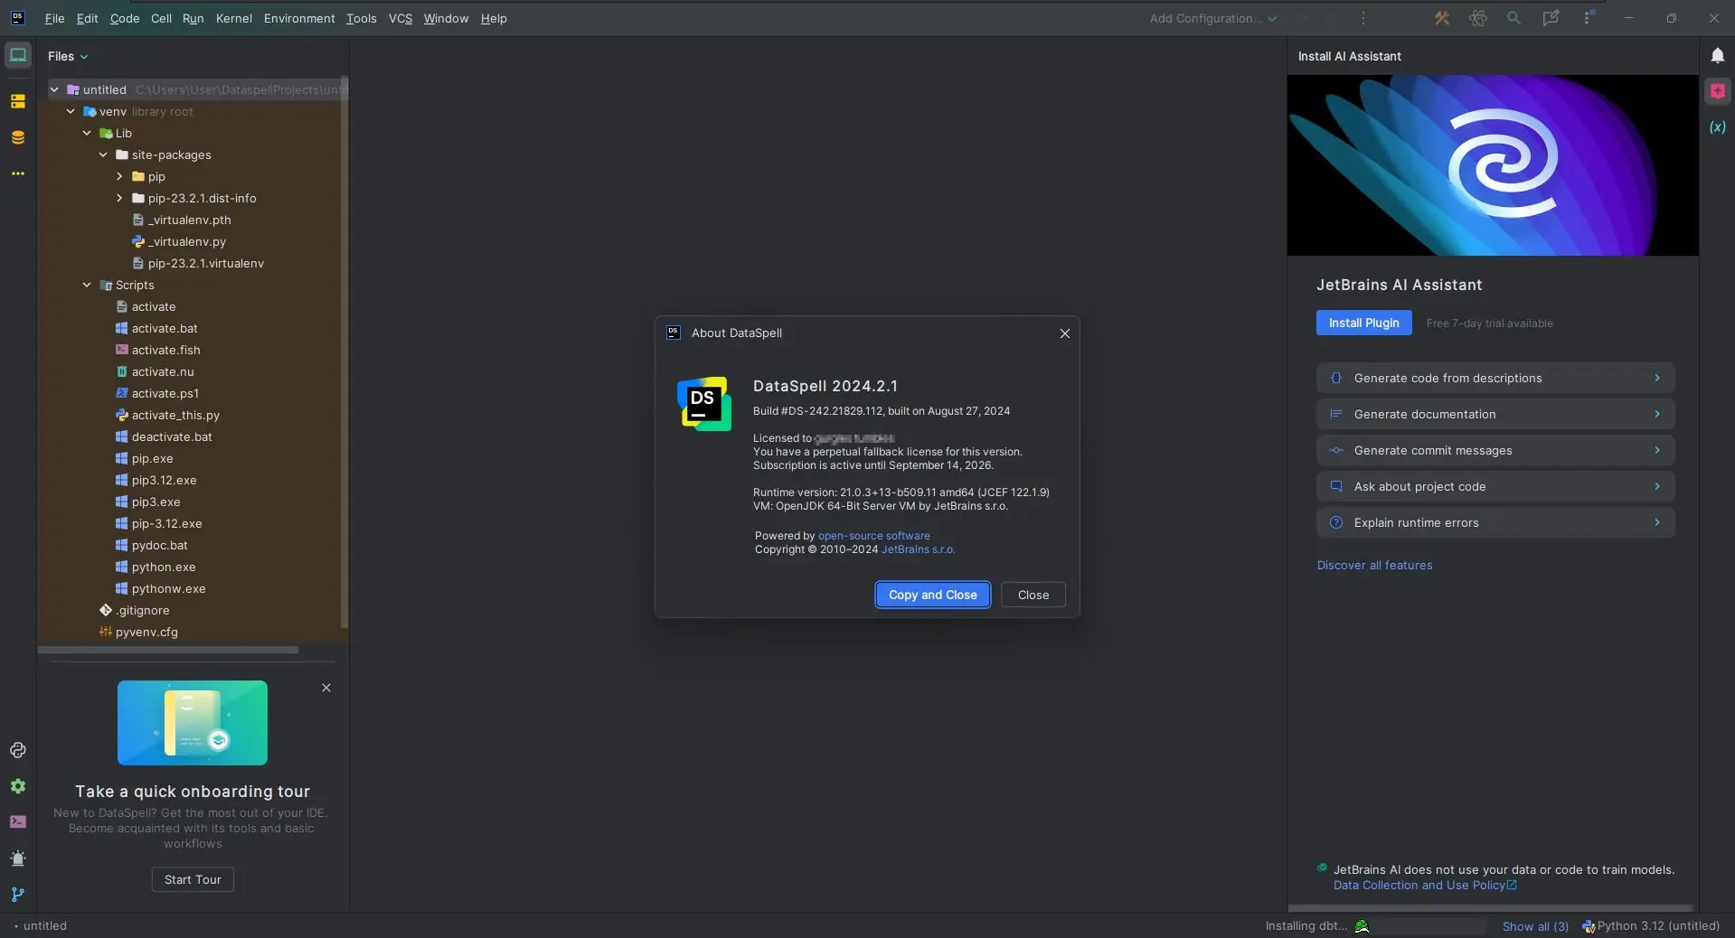The width and height of the screenshot is (1735, 938).
Task: Click the hammer-and-wrench icon in top toolbar
Action: pos(1442,18)
